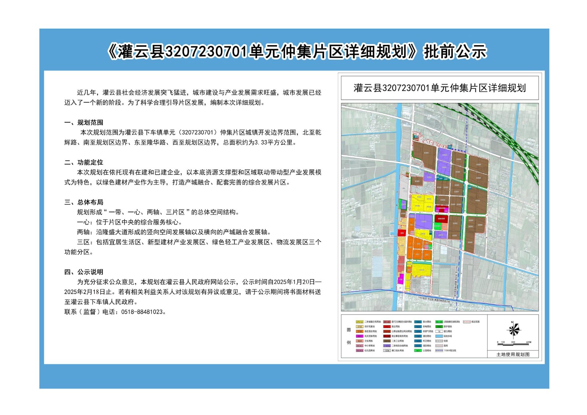Image resolution: width=587 pixels, height=415 pixels.
Task: Click the dashed 铁路 legend symbol
Action: point(439,341)
